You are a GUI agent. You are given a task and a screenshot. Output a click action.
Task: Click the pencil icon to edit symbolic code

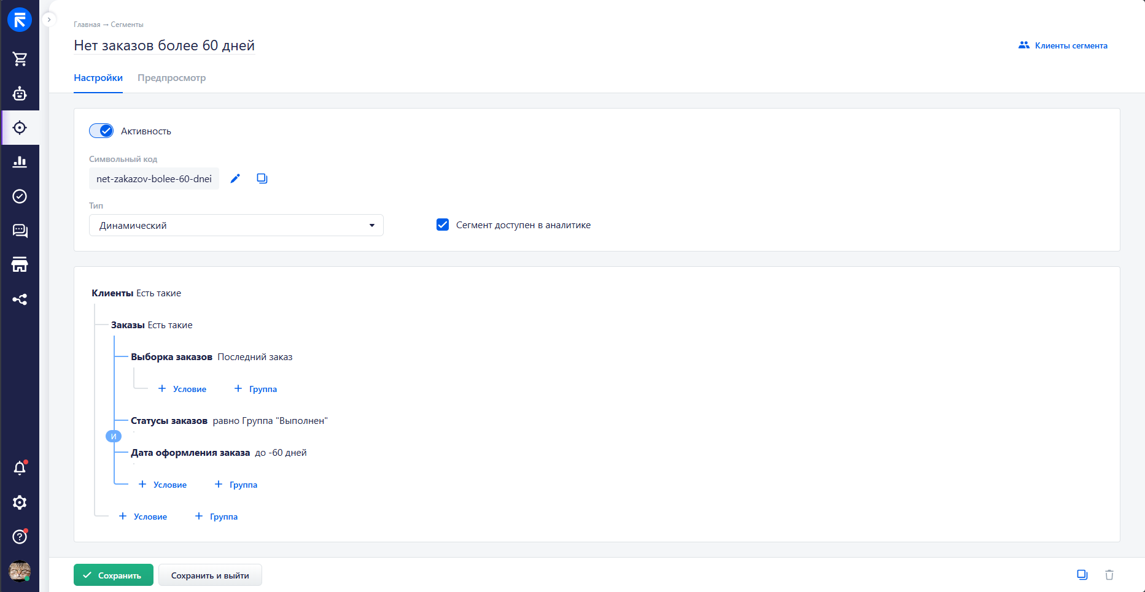235,179
